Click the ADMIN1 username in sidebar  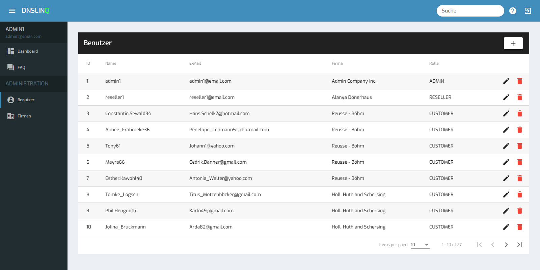[x=15, y=29]
